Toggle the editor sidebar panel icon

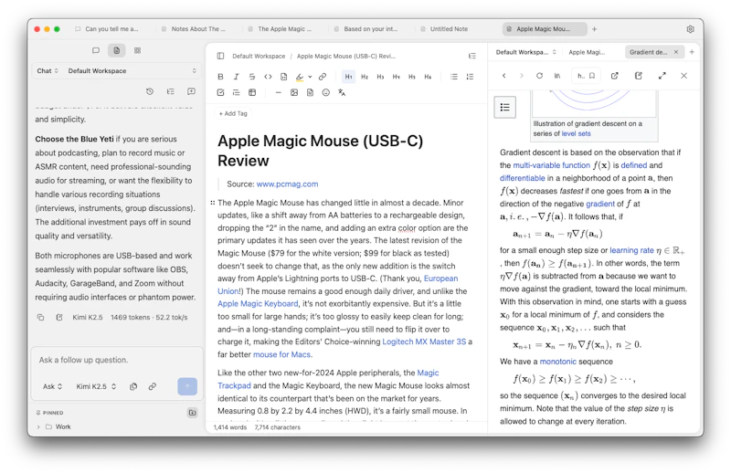220,56
